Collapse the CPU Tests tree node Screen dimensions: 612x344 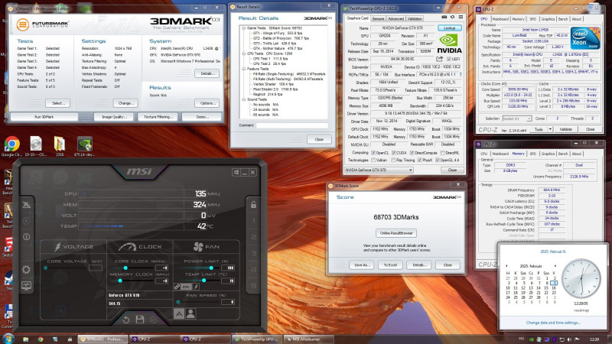tap(243, 54)
